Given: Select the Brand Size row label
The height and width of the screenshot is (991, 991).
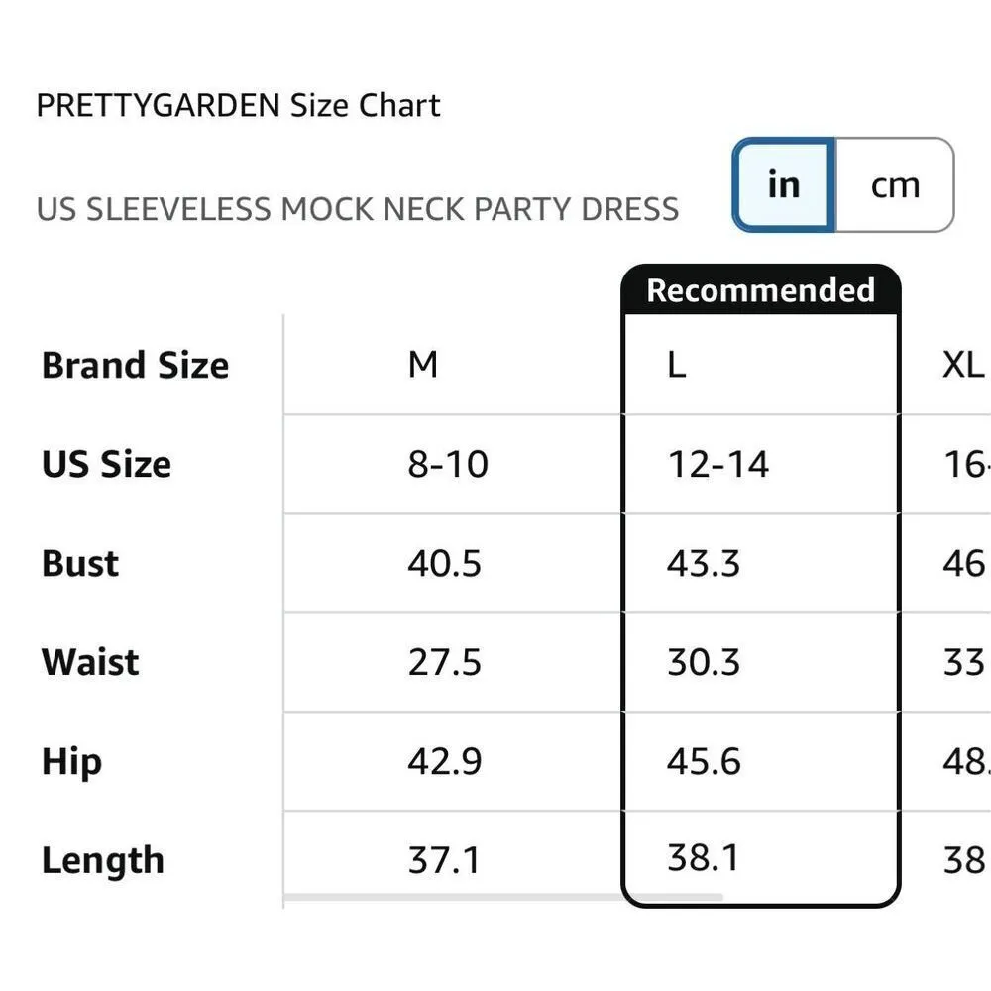Looking at the screenshot, I should tap(134, 365).
